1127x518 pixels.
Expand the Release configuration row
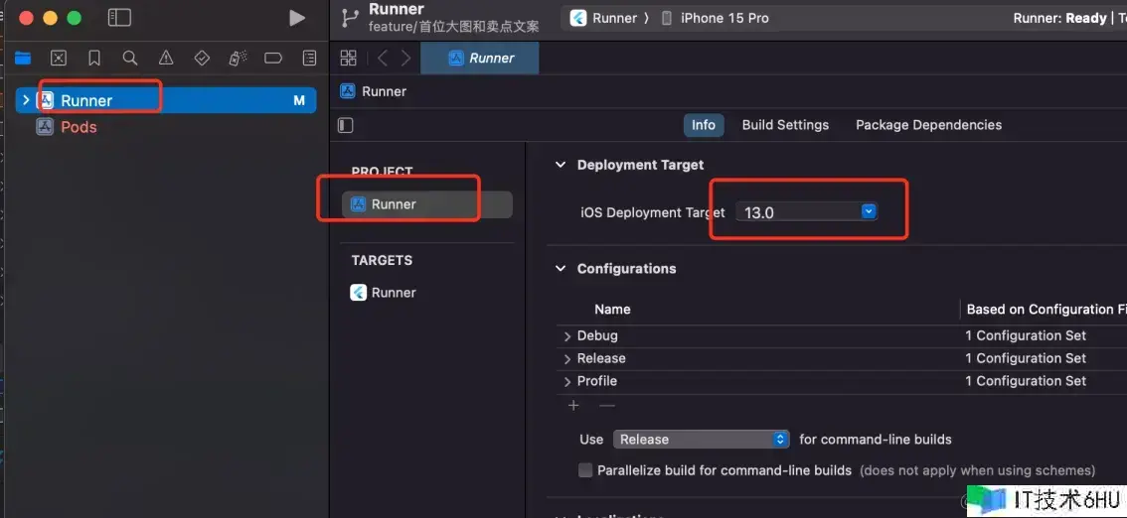tap(567, 358)
